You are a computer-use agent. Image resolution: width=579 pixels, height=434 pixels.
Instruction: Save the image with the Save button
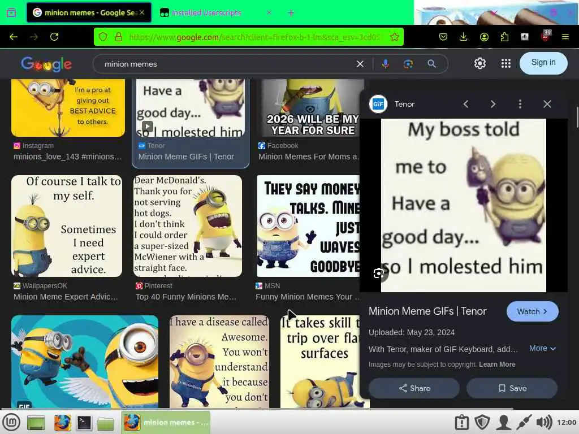[512, 388]
